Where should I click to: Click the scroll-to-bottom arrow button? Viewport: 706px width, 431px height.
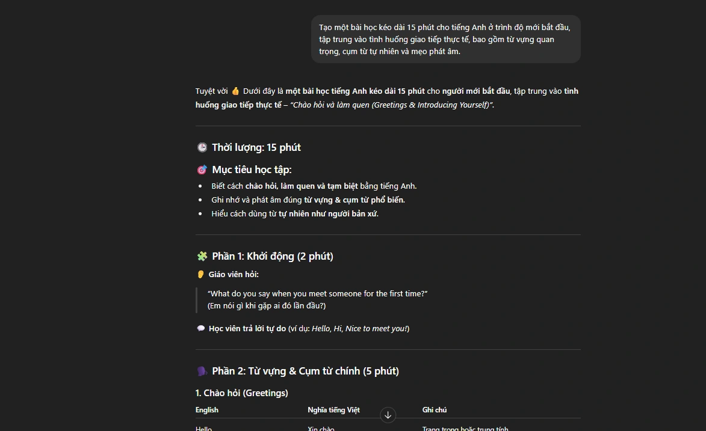pyautogui.click(x=388, y=415)
